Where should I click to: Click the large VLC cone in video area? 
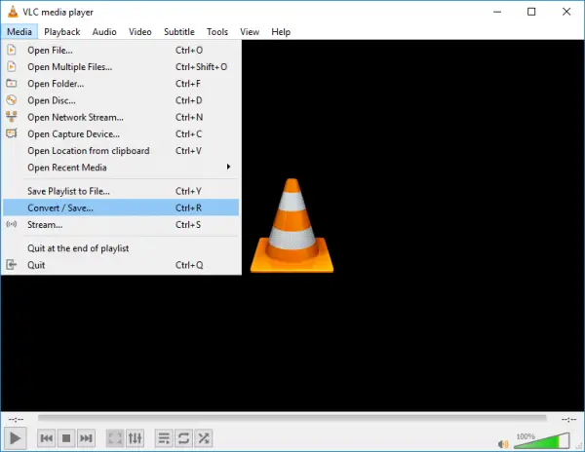click(292, 225)
